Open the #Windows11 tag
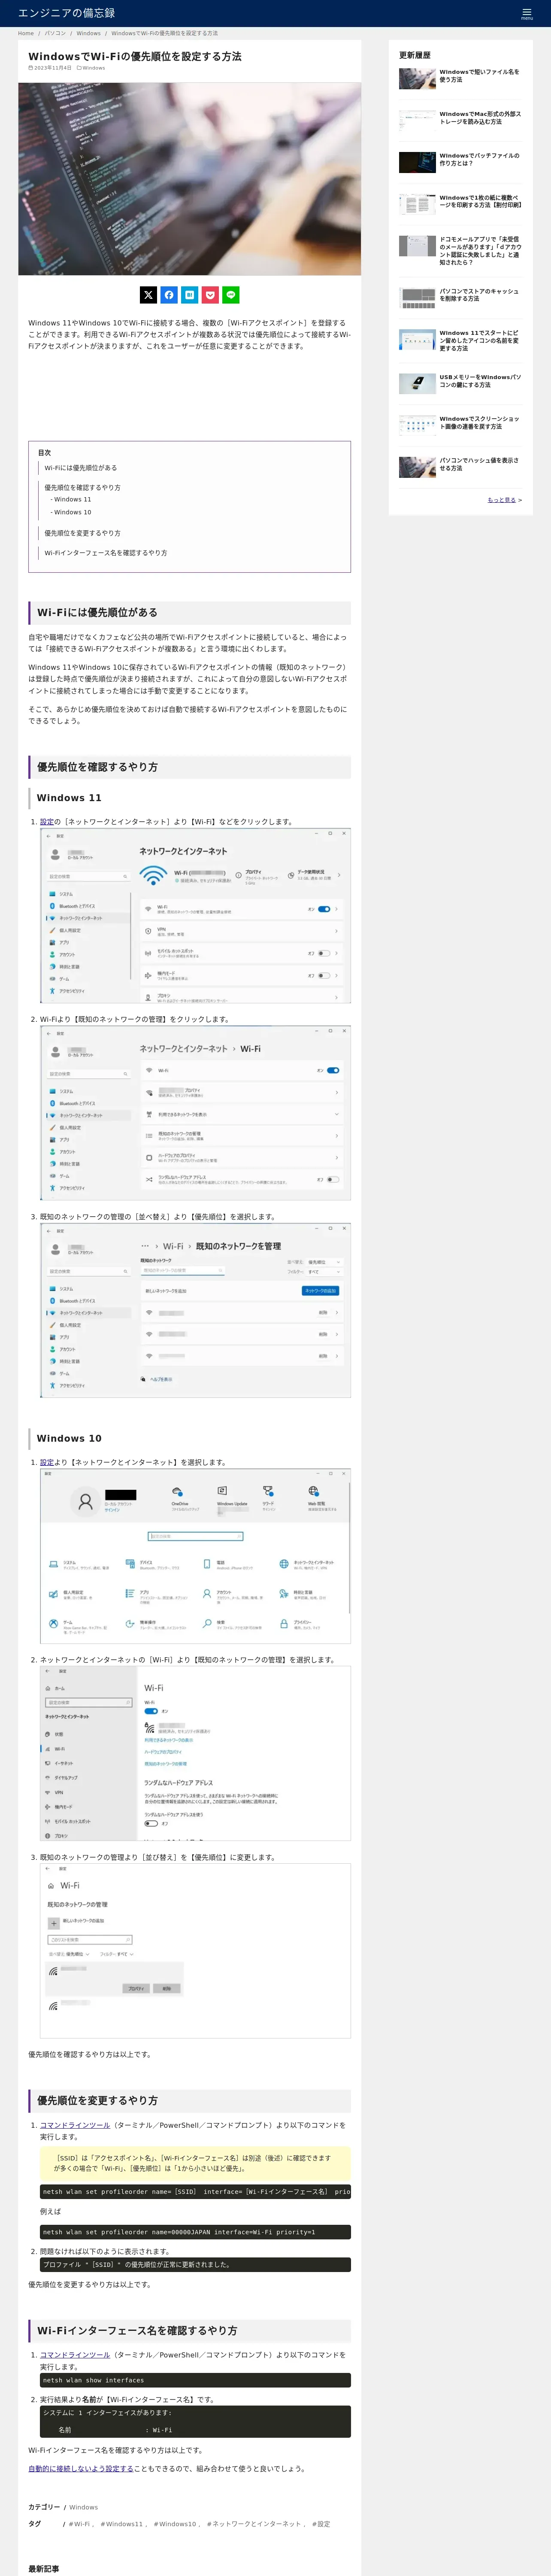551x2576 pixels. [122, 2524]
